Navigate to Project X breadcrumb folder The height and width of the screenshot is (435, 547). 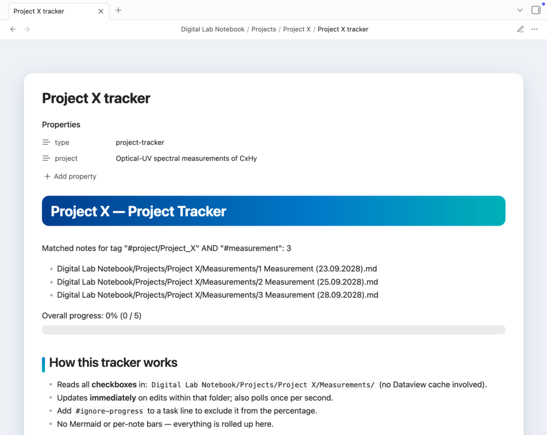click(297, 29)
